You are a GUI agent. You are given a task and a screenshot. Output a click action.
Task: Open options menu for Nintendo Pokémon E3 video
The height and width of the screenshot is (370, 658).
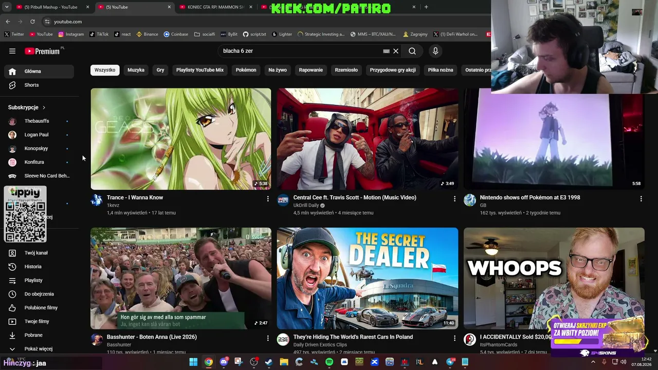641,198
